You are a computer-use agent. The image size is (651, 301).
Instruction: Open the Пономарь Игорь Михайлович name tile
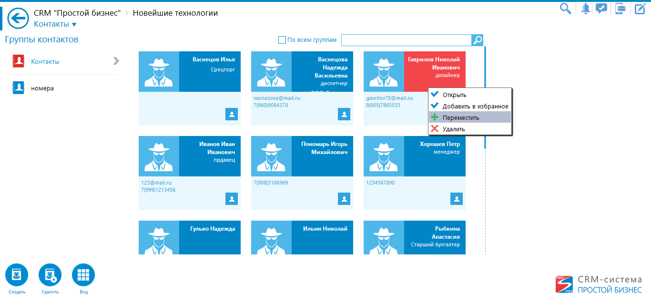tap(322, 156)
